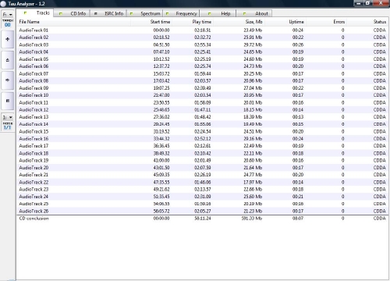Click the cross-shaped button below the TRACK counter
390x281 pixels.
pos(8,39)
